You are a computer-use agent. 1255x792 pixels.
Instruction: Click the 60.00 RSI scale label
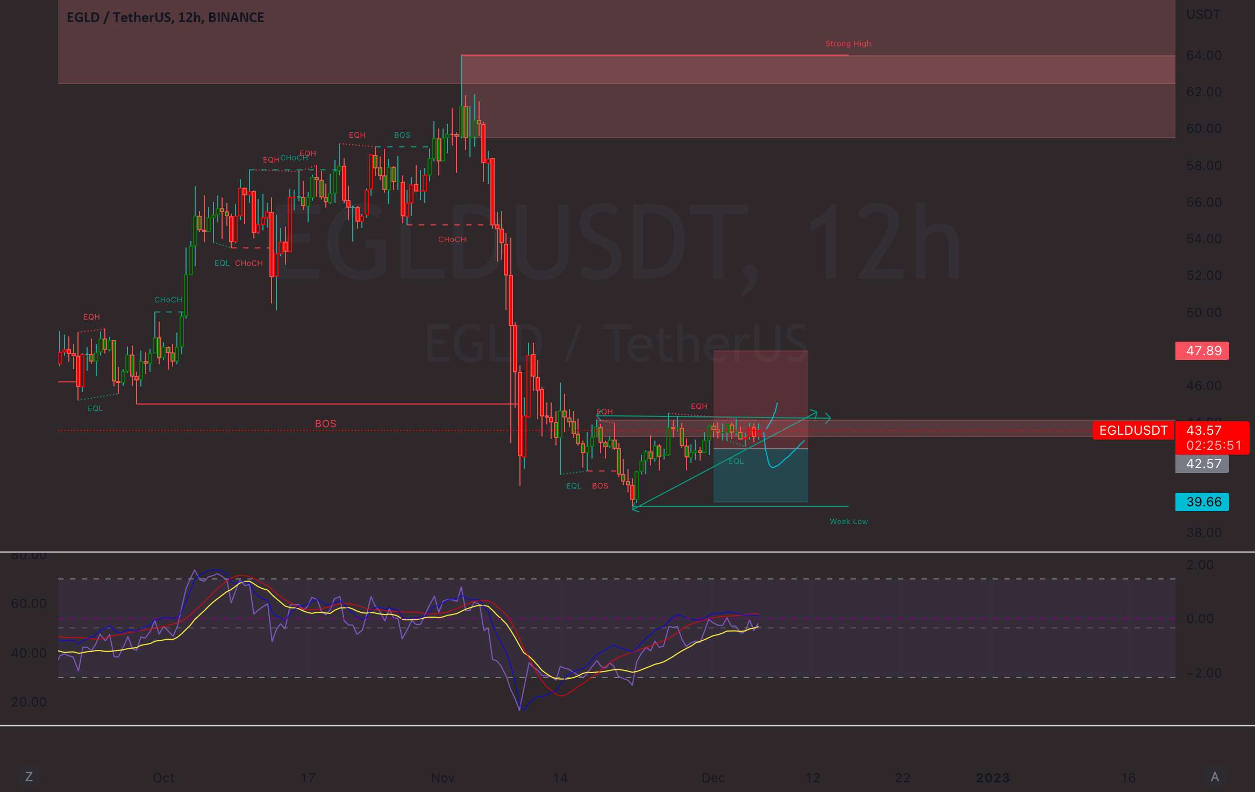coord(29,604)
